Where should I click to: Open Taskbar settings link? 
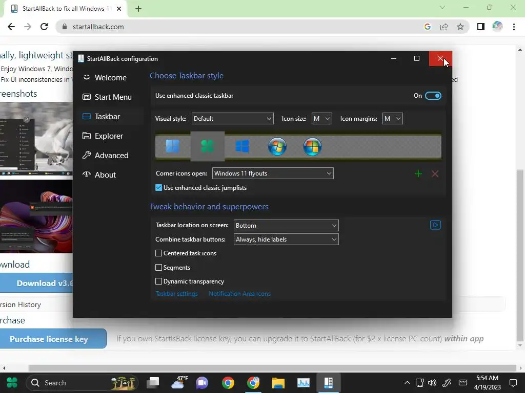point(176,294)
